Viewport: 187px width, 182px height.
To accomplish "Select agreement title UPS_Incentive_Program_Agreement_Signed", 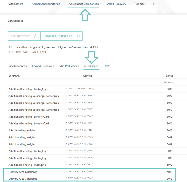I will click(x=53, y=47).
